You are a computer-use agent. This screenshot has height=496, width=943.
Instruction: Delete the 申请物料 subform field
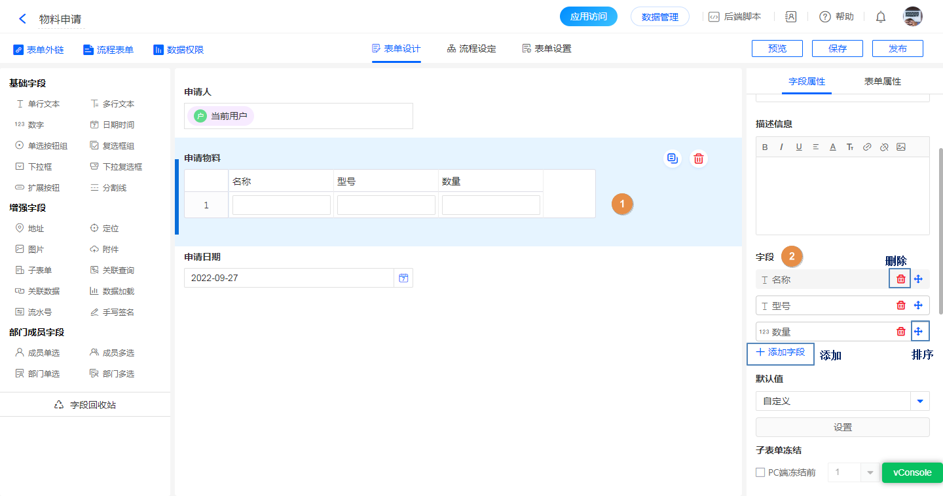coord(699,158)
